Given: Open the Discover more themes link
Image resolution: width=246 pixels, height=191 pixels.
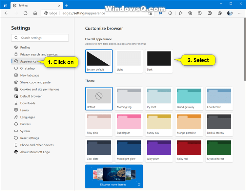Looking at the screenshot, I should 114,176.
